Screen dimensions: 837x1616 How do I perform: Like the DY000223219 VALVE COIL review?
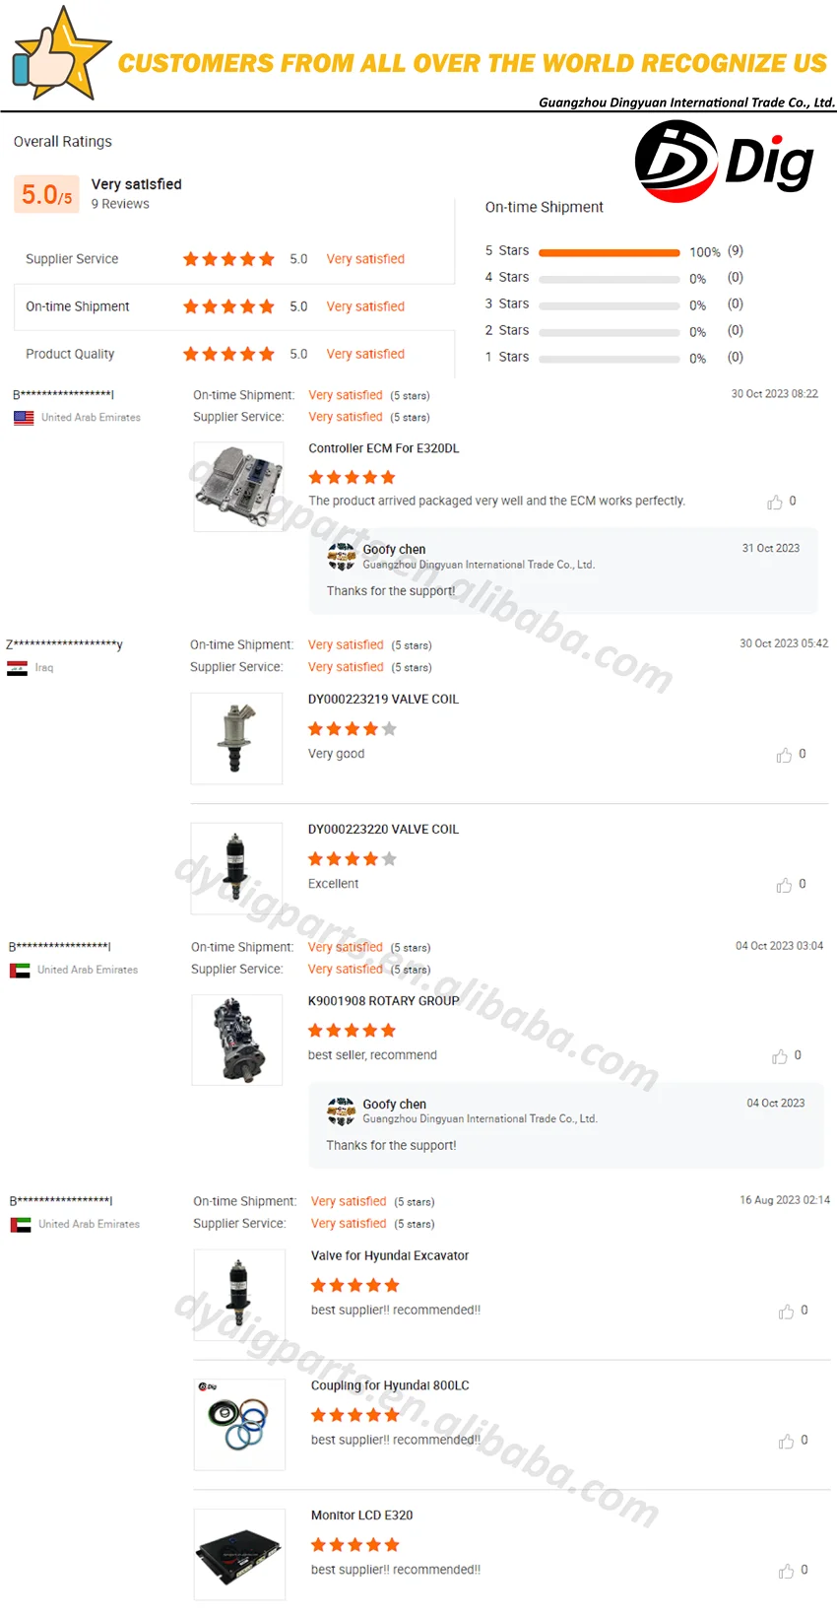point(784,755)
